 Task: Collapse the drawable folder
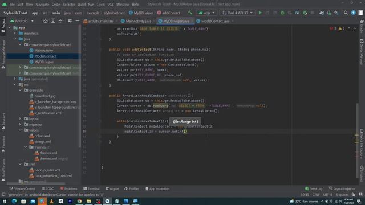tap(21, 90)
